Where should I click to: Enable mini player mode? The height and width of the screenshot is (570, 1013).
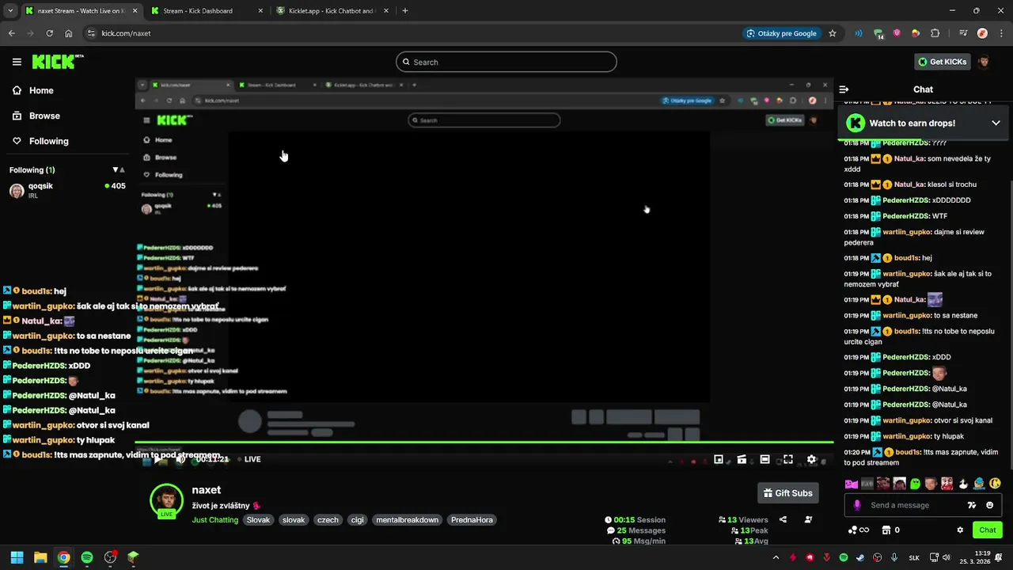(719, 459)
